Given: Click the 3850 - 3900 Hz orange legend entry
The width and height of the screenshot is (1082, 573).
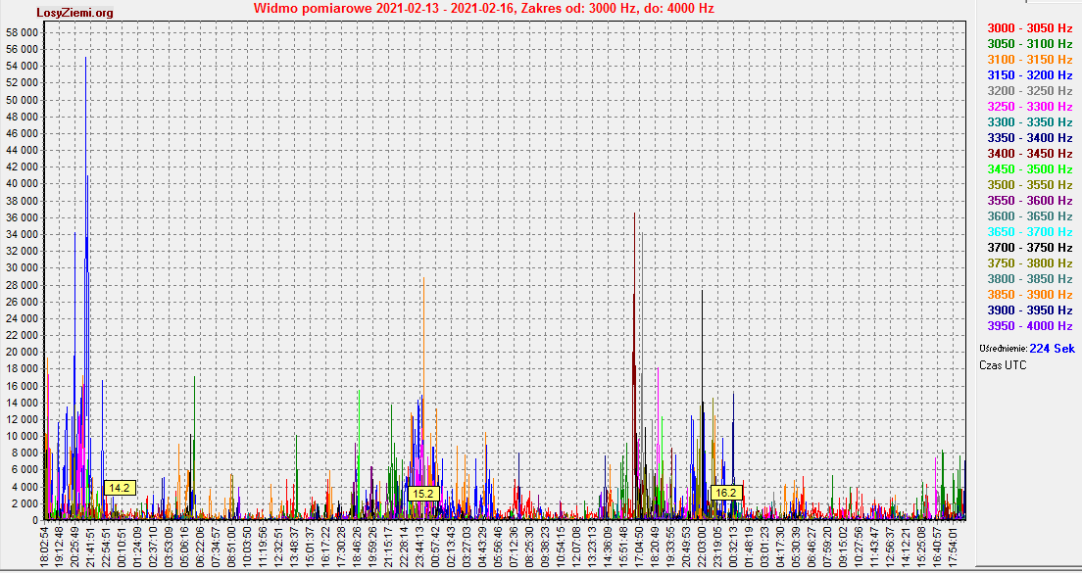Looking at the screenshot, I should 1029,295.
